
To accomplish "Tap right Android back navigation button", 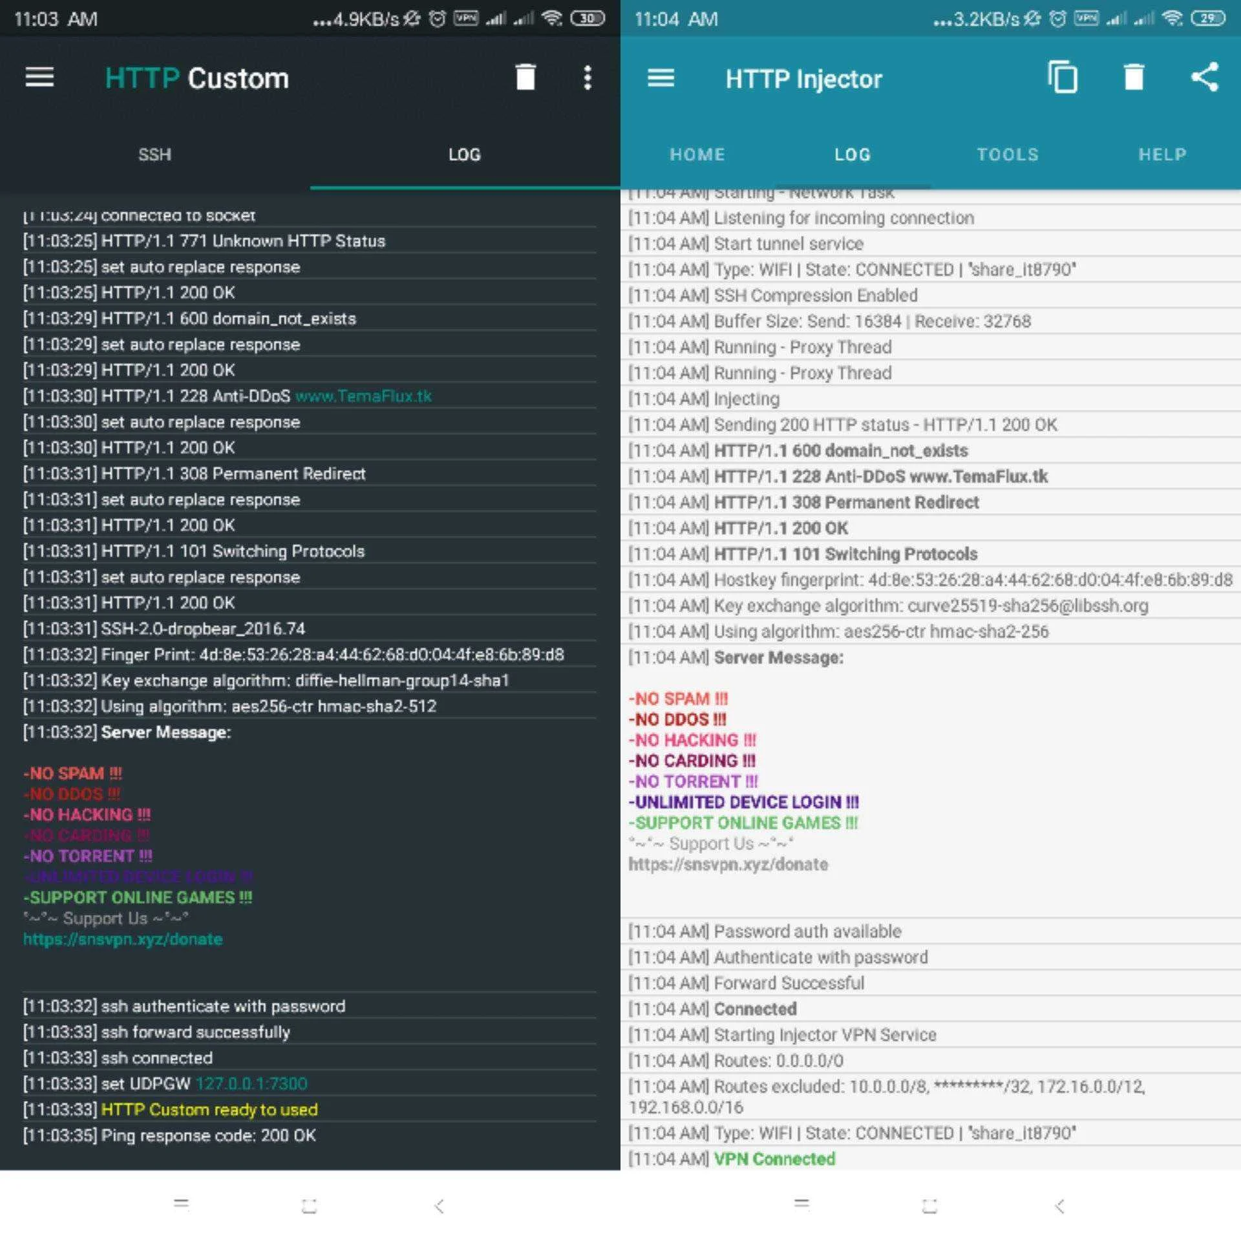I will (1059, 1205).
